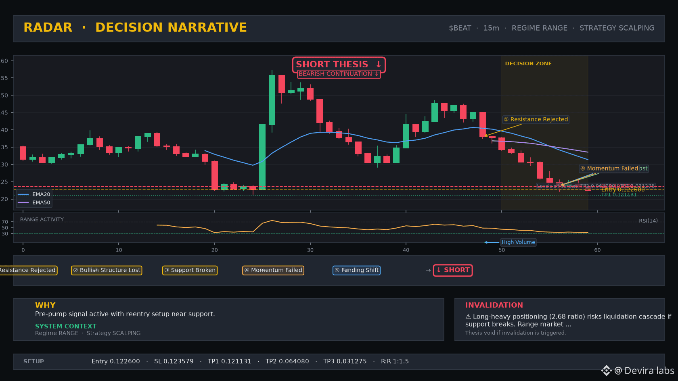Click the Momentum Failed annotation on the chart
The height and width of the screenshot is (381, 678).
pos(610,169)
